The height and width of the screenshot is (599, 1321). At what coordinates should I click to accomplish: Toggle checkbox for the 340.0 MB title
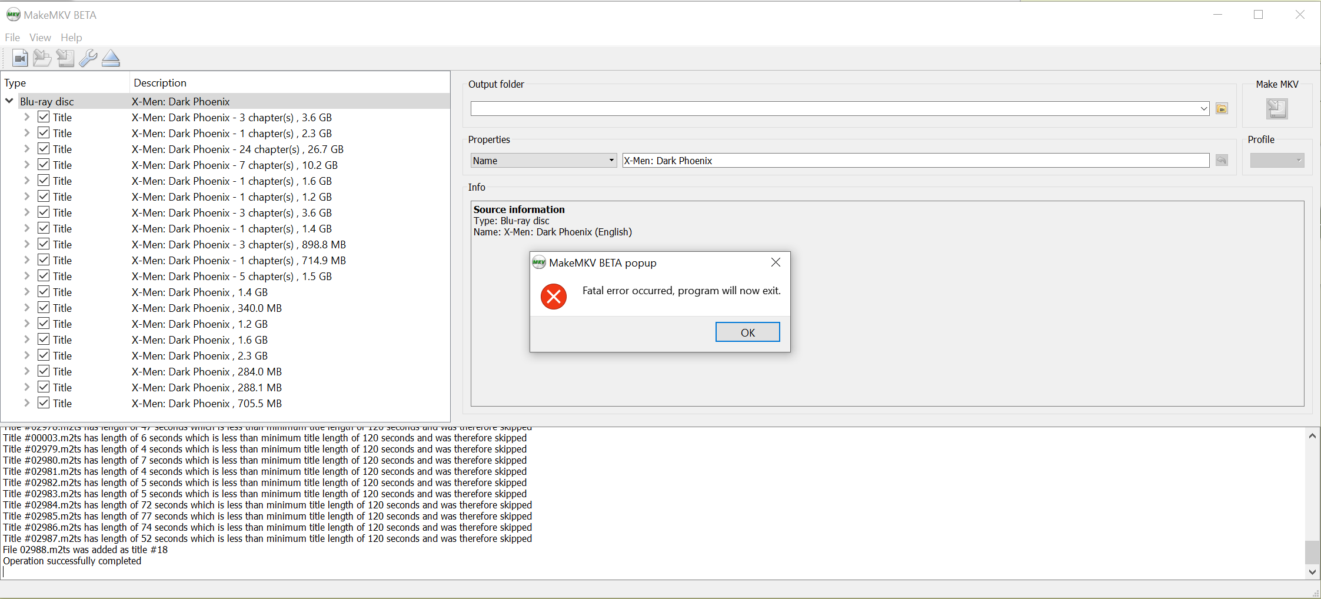point(44,307)
